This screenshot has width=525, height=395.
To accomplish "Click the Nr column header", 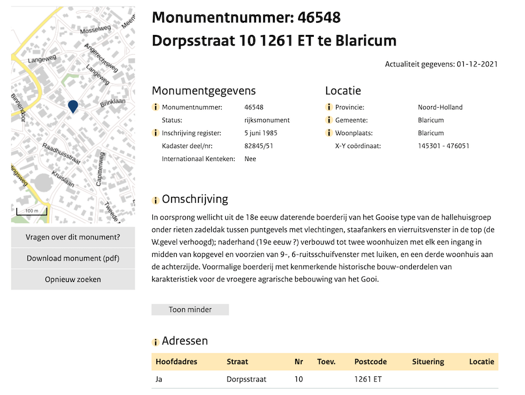I will coord(299,362).
